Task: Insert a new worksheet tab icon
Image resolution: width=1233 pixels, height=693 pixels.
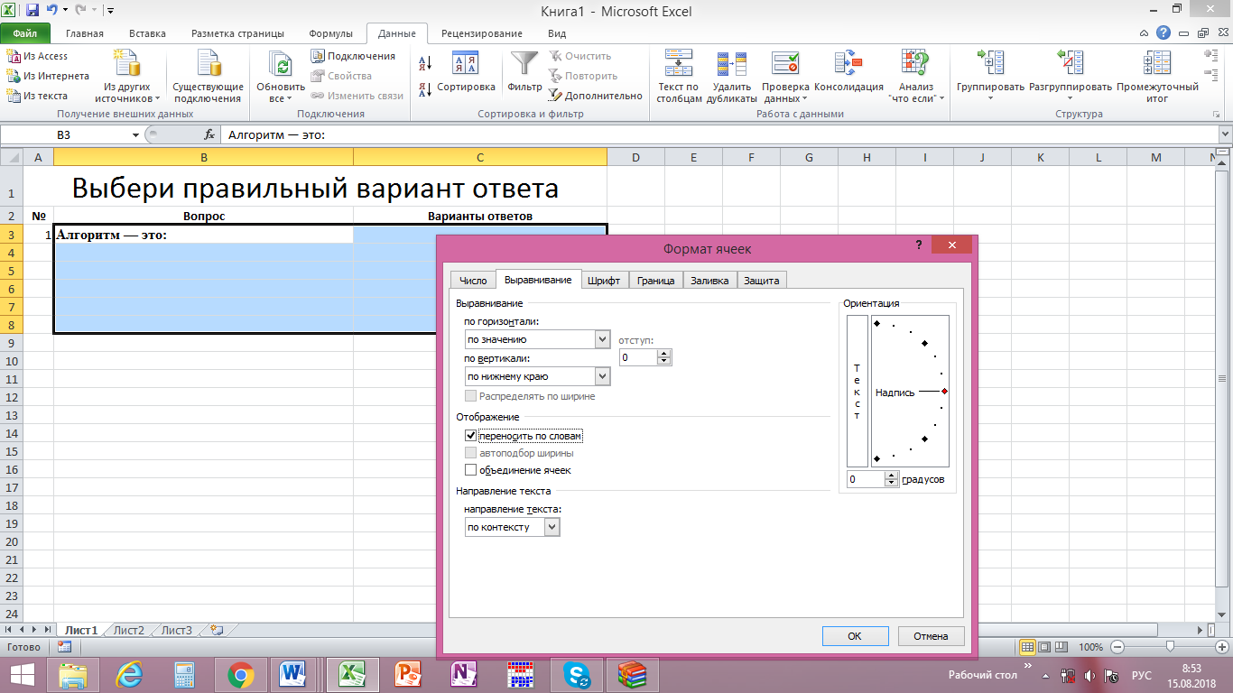Action: [216, 630]
